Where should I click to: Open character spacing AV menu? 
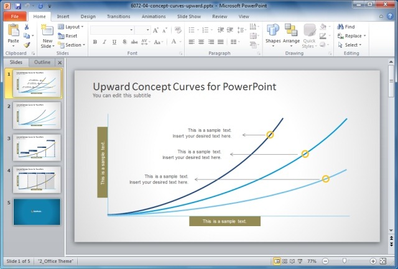point(146,42)
